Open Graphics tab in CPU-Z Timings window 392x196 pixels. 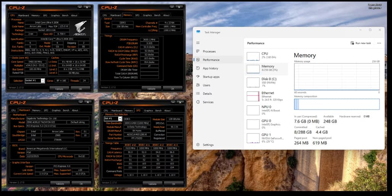147,15
